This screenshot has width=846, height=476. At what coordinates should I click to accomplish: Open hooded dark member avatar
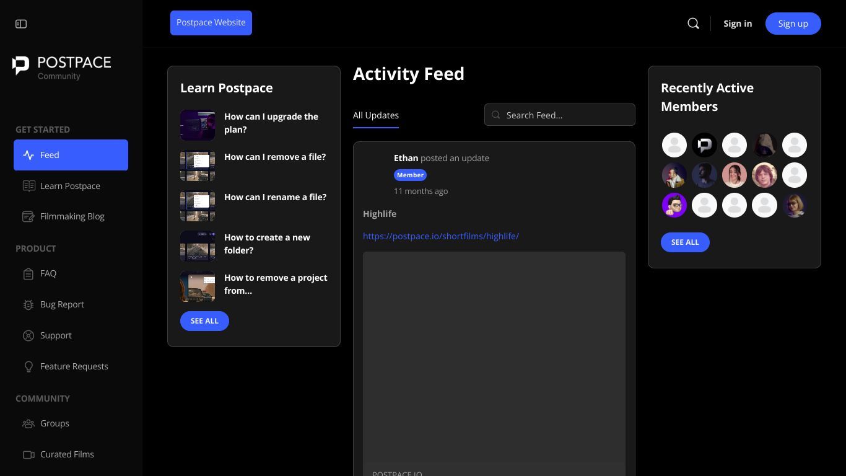point(764,145)
